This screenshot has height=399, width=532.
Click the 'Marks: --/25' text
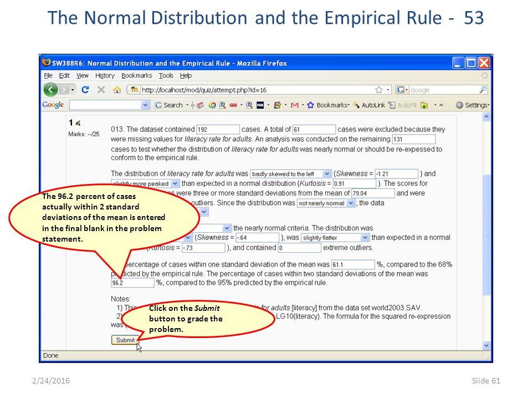84,134
